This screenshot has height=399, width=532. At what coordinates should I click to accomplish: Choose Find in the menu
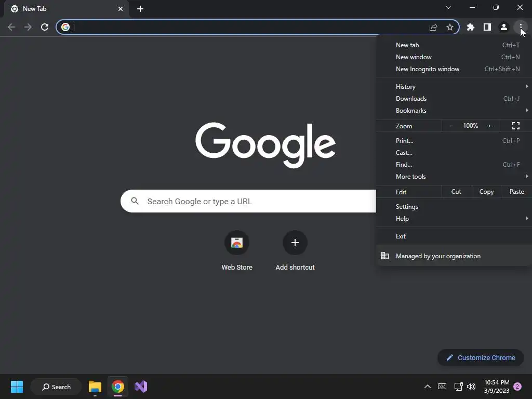pos(454,165)
